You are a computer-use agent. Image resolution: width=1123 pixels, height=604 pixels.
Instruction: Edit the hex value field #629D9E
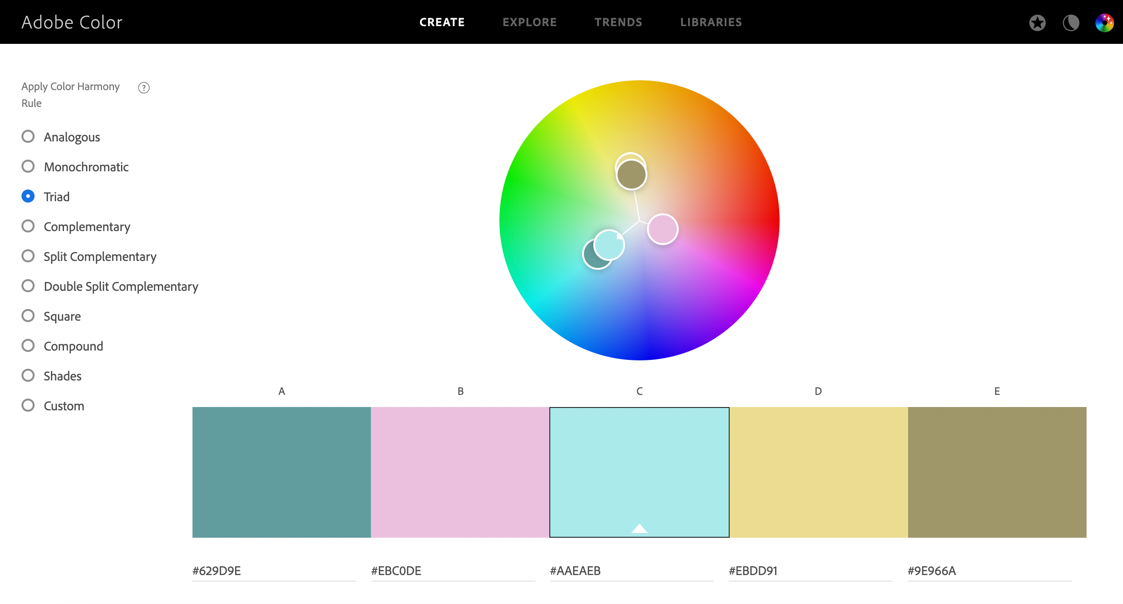pos(273,571)
